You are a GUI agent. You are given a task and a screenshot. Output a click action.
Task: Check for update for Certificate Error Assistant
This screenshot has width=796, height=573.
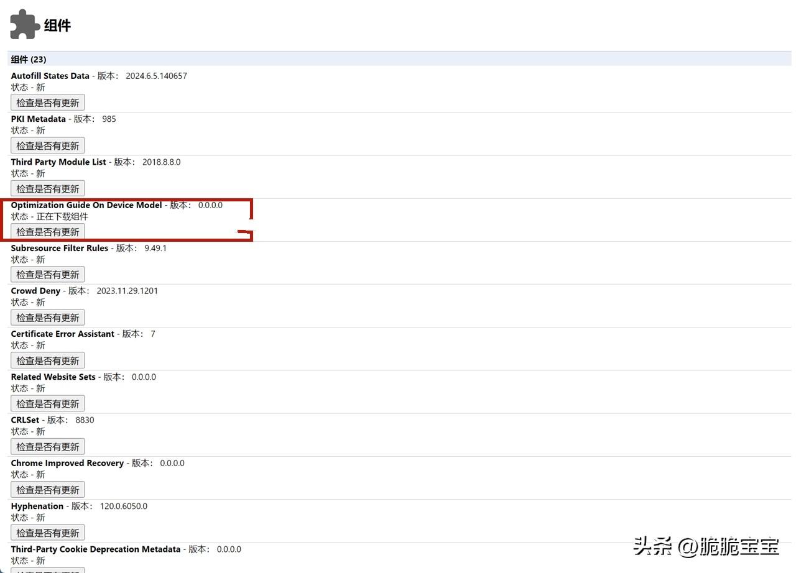pos(48,360)
